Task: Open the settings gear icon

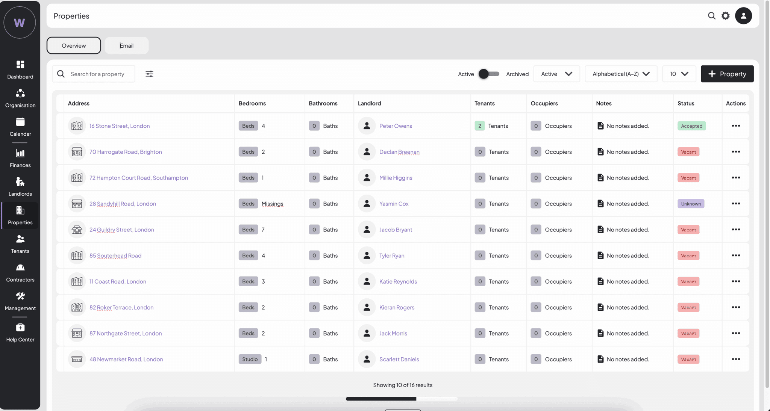Action: tap(725, 16)
